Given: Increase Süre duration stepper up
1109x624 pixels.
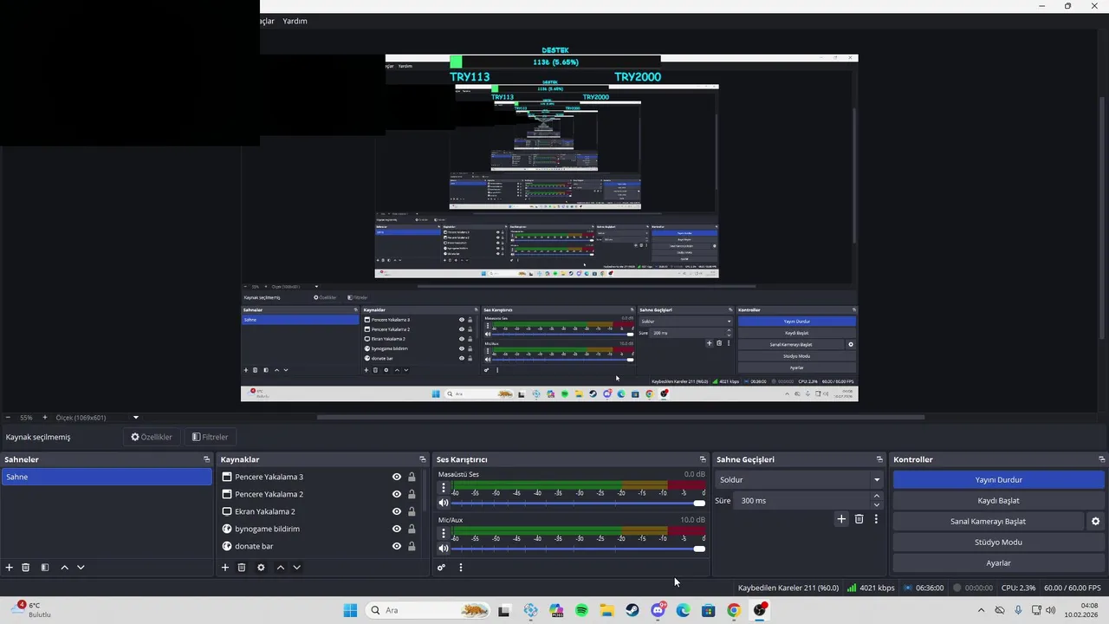Looking at the screenshot, I should point(877,497).
